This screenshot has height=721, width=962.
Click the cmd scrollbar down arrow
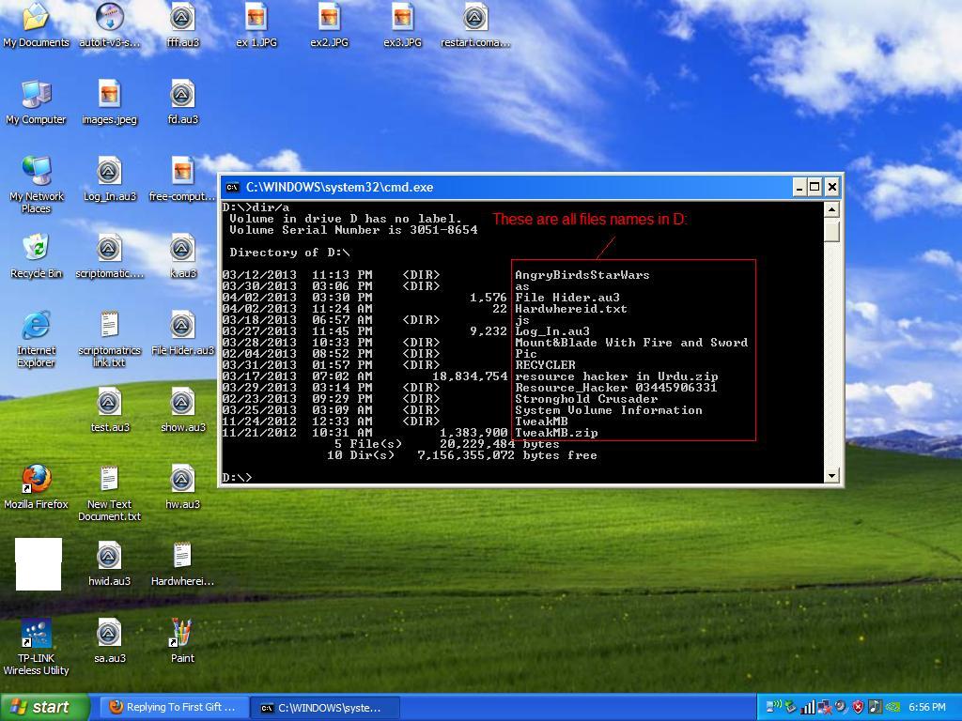[831, 475]
